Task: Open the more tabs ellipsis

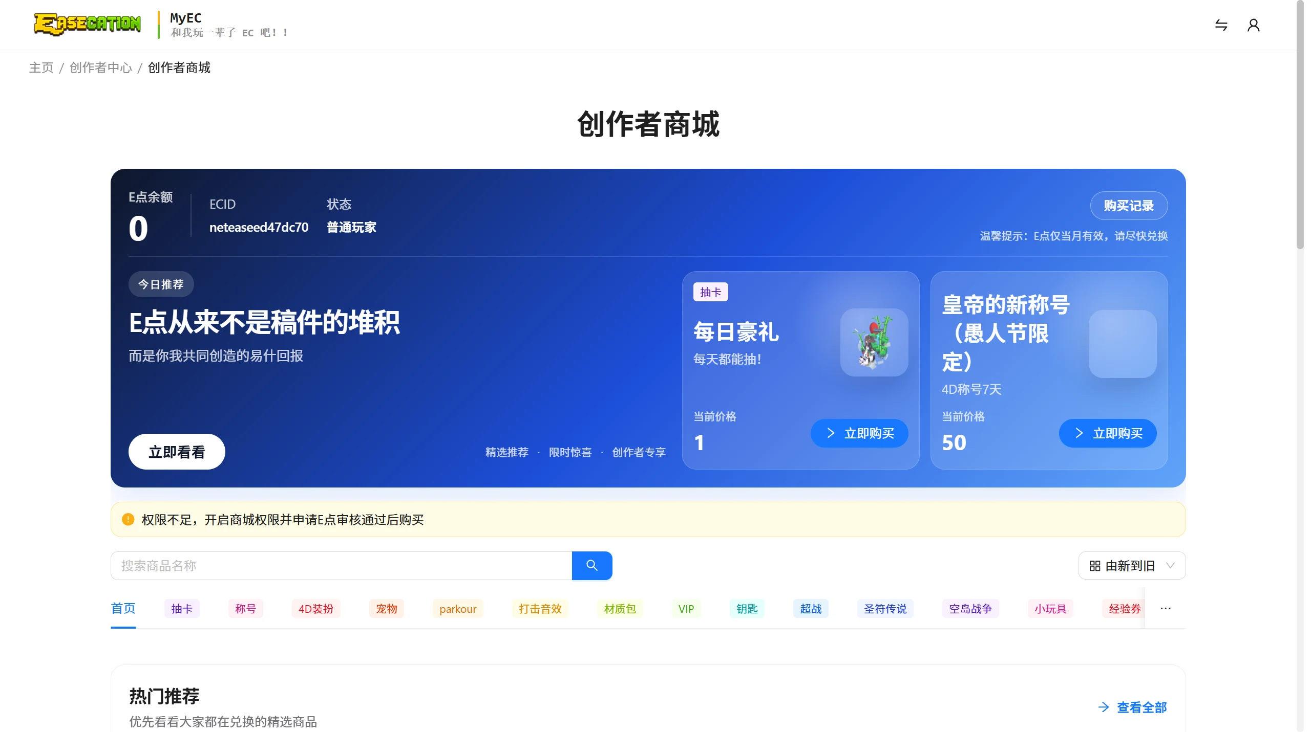Action: pos(1166,608)
